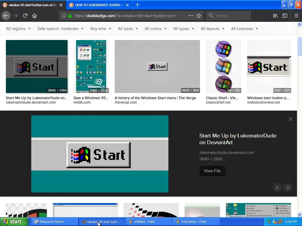
Task: Show next image in detail panel
Action: 288,187
